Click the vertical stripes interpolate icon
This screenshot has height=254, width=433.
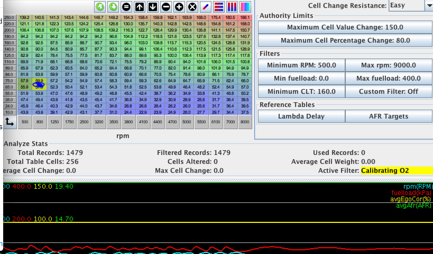[232, 7]
